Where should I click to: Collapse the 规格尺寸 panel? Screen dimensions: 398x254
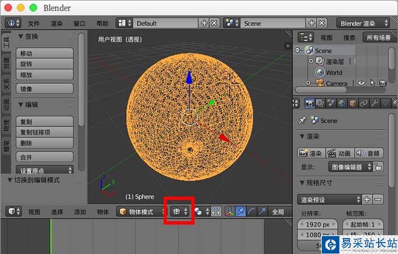302,183
